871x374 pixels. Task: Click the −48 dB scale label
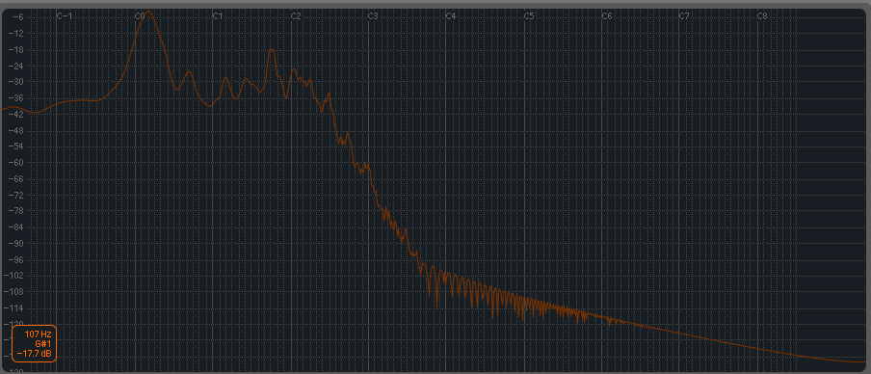15,130
